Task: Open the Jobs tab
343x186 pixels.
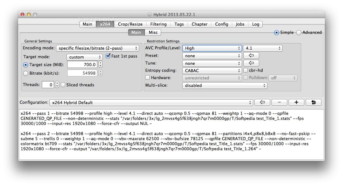Action: pos(240,24)
